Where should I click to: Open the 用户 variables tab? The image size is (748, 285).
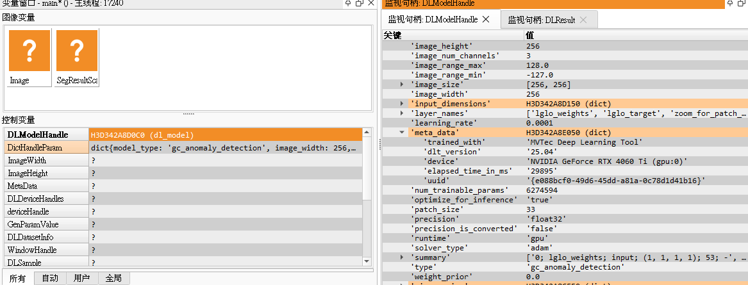(82, 278)
